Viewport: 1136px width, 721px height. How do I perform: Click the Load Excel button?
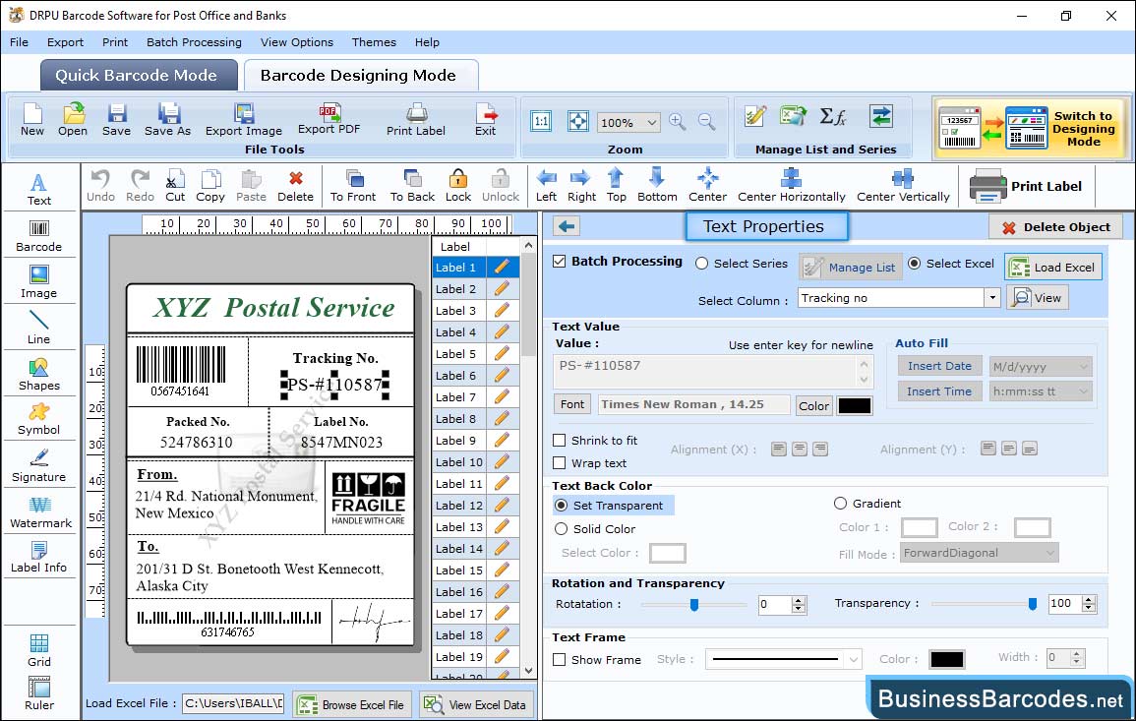click(x=1053, y=267)
